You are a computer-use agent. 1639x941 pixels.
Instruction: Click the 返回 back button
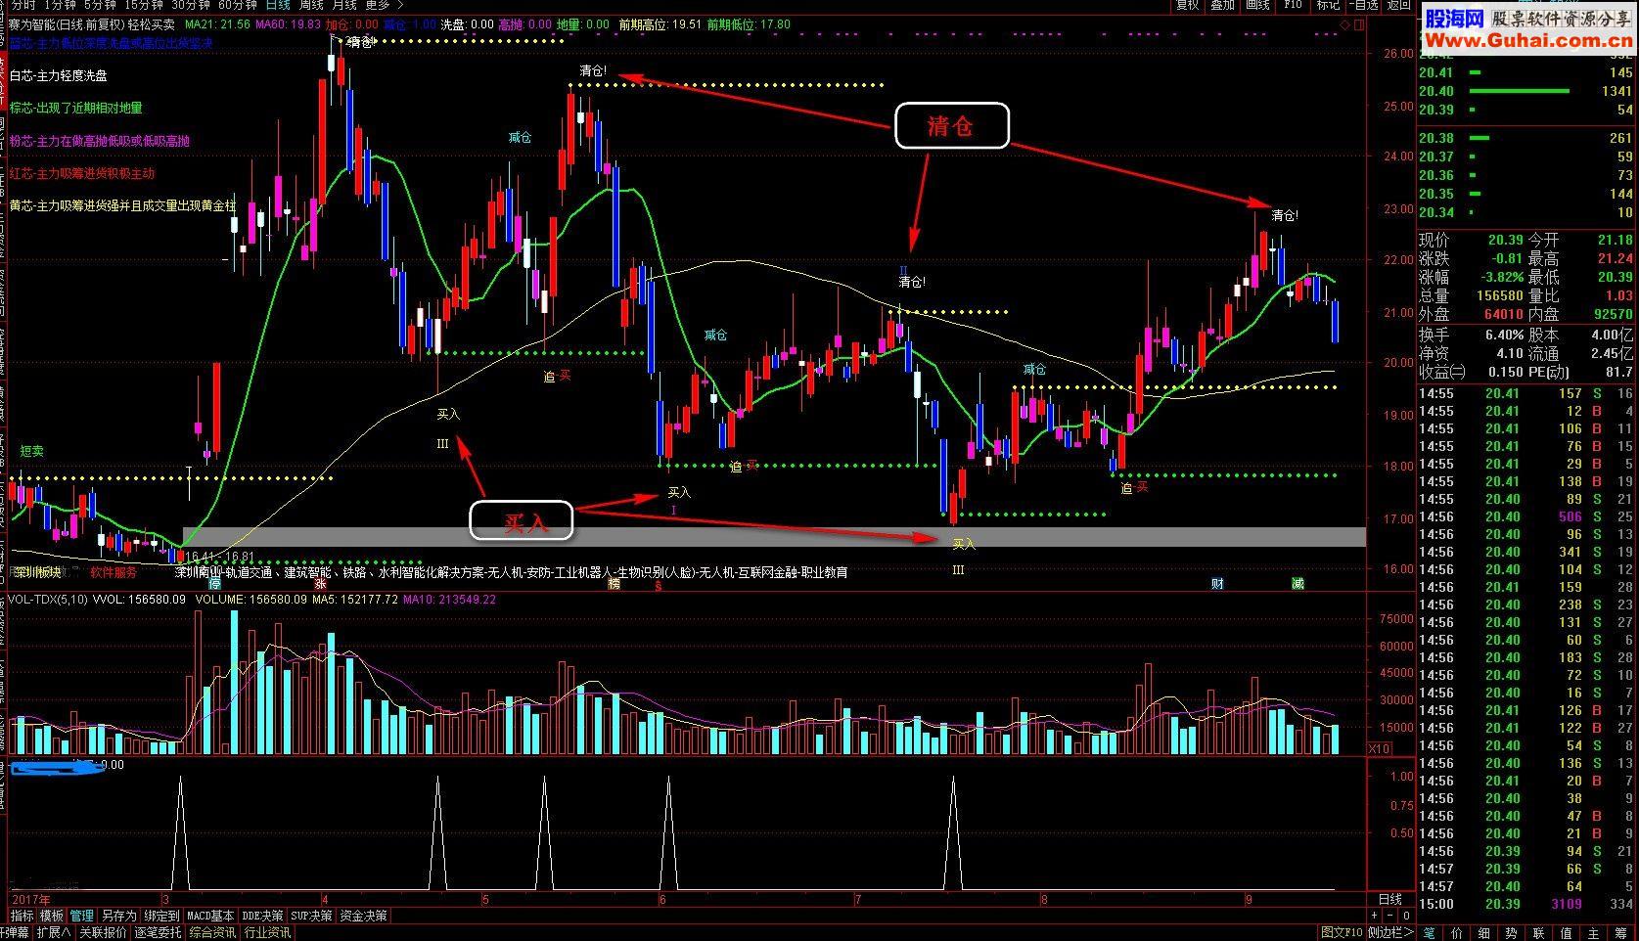[1398, 5]
